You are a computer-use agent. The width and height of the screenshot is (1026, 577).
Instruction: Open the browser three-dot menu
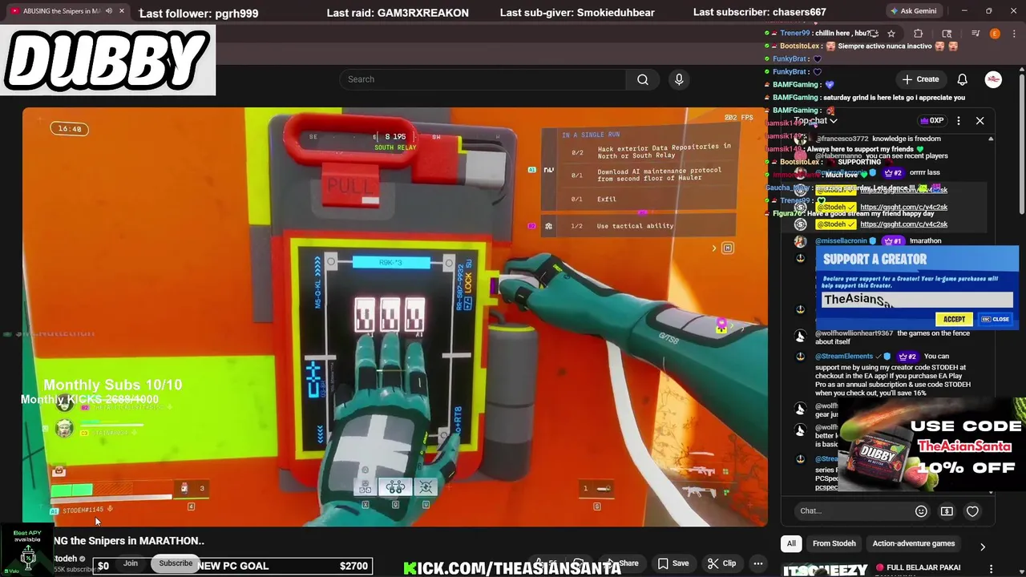point(1014,34)
